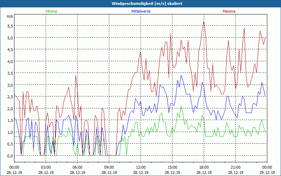Click the 1,5 y-axis value
The height and width of the screenshot is (176, 281).
pos(10,120)
